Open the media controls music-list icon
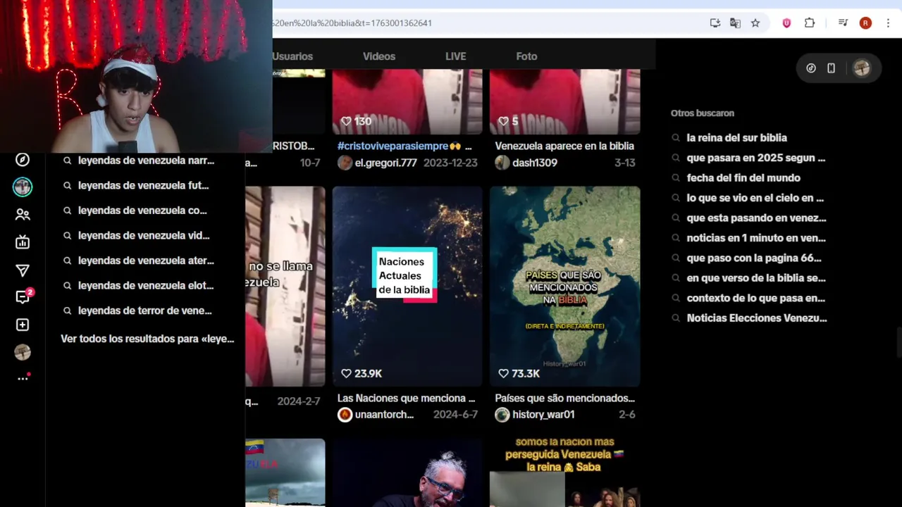 [x=843, y=23]
